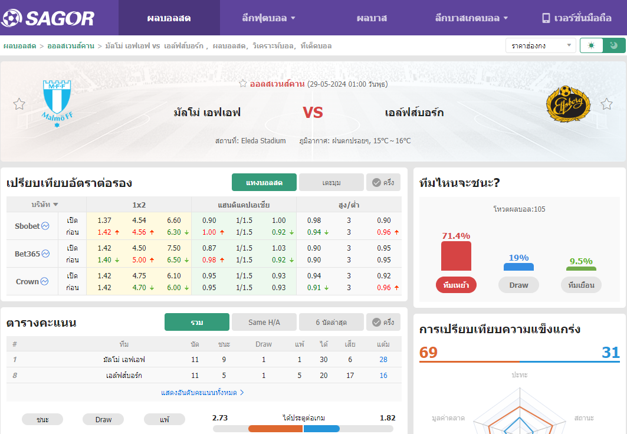The width and height of the screenshot is (627, 434).
Task: Open ผลบาส nav tab
Action: pyautogui.click(x=372, y=18)
